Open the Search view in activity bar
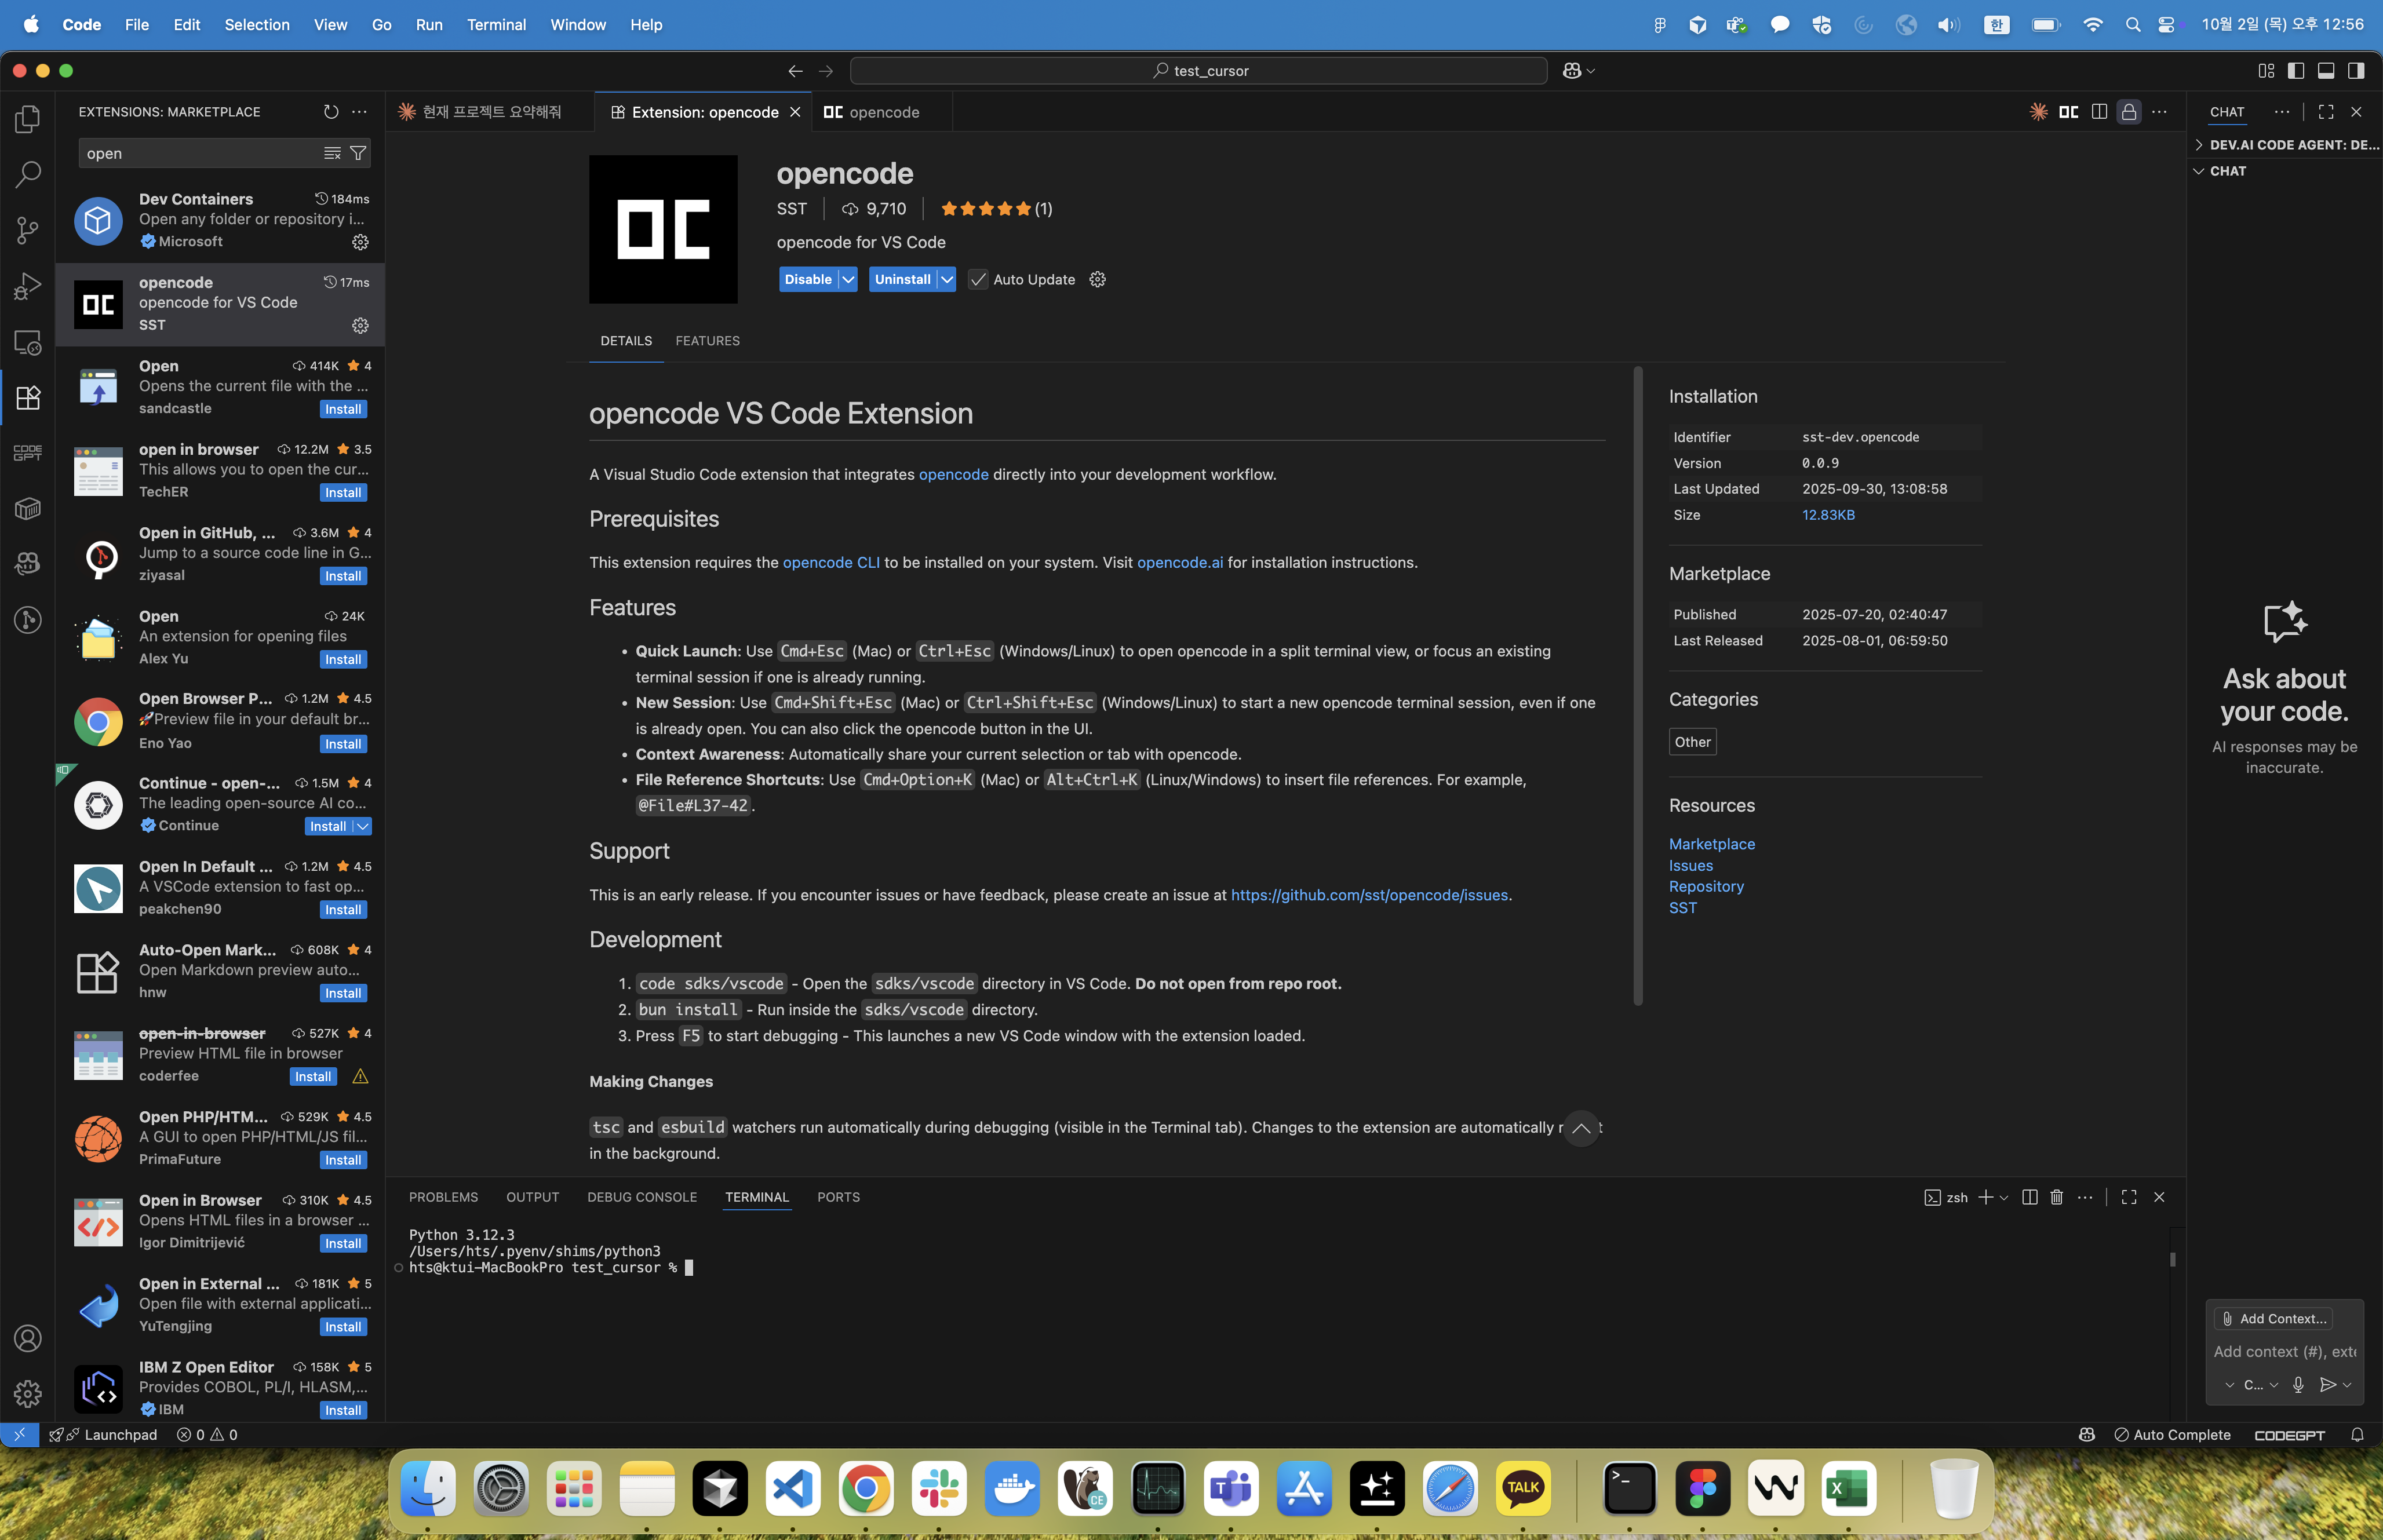 pyautogui.click(x=28, y=175)
